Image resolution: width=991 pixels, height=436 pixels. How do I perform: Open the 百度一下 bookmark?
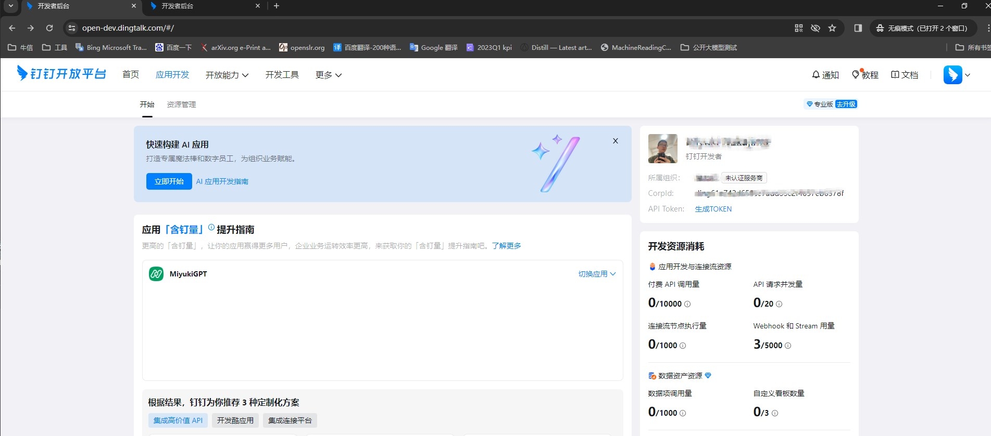(x=173, y=47)
